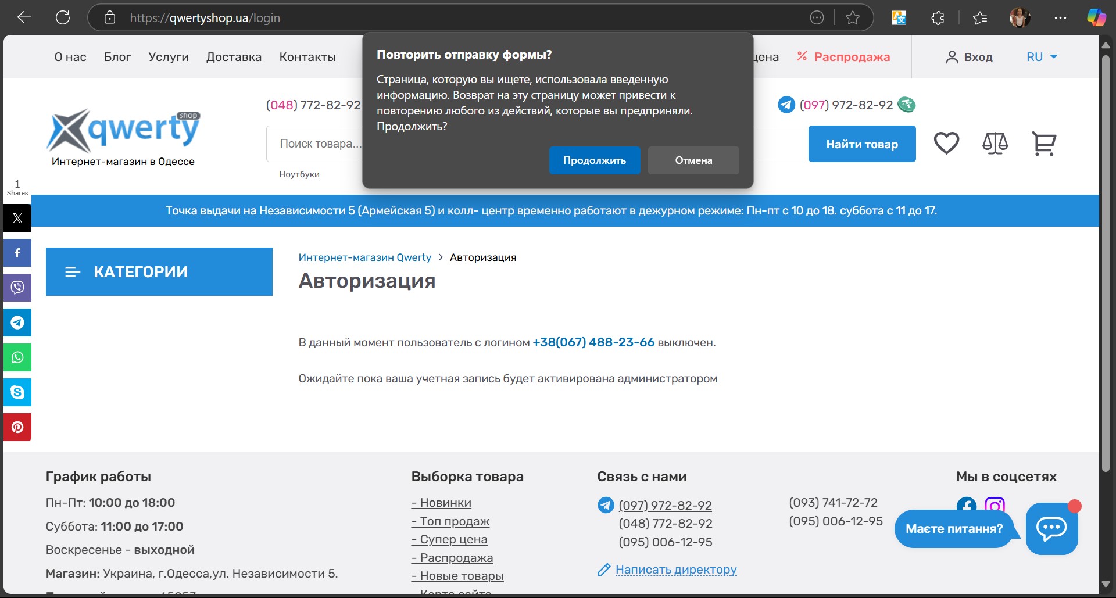
Task: Open browser settings three-dot menu
Action: click(1060, 18)
